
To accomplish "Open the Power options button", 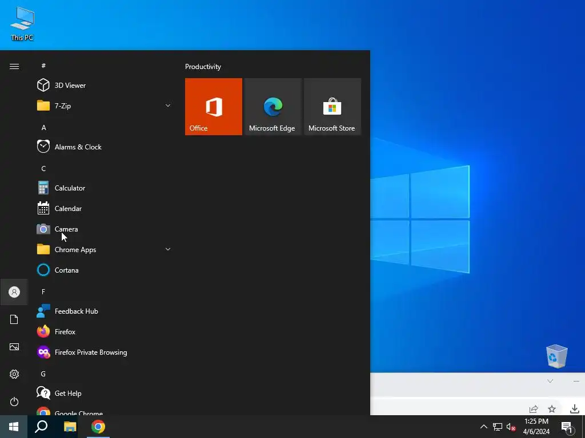I will coord(14,401).
